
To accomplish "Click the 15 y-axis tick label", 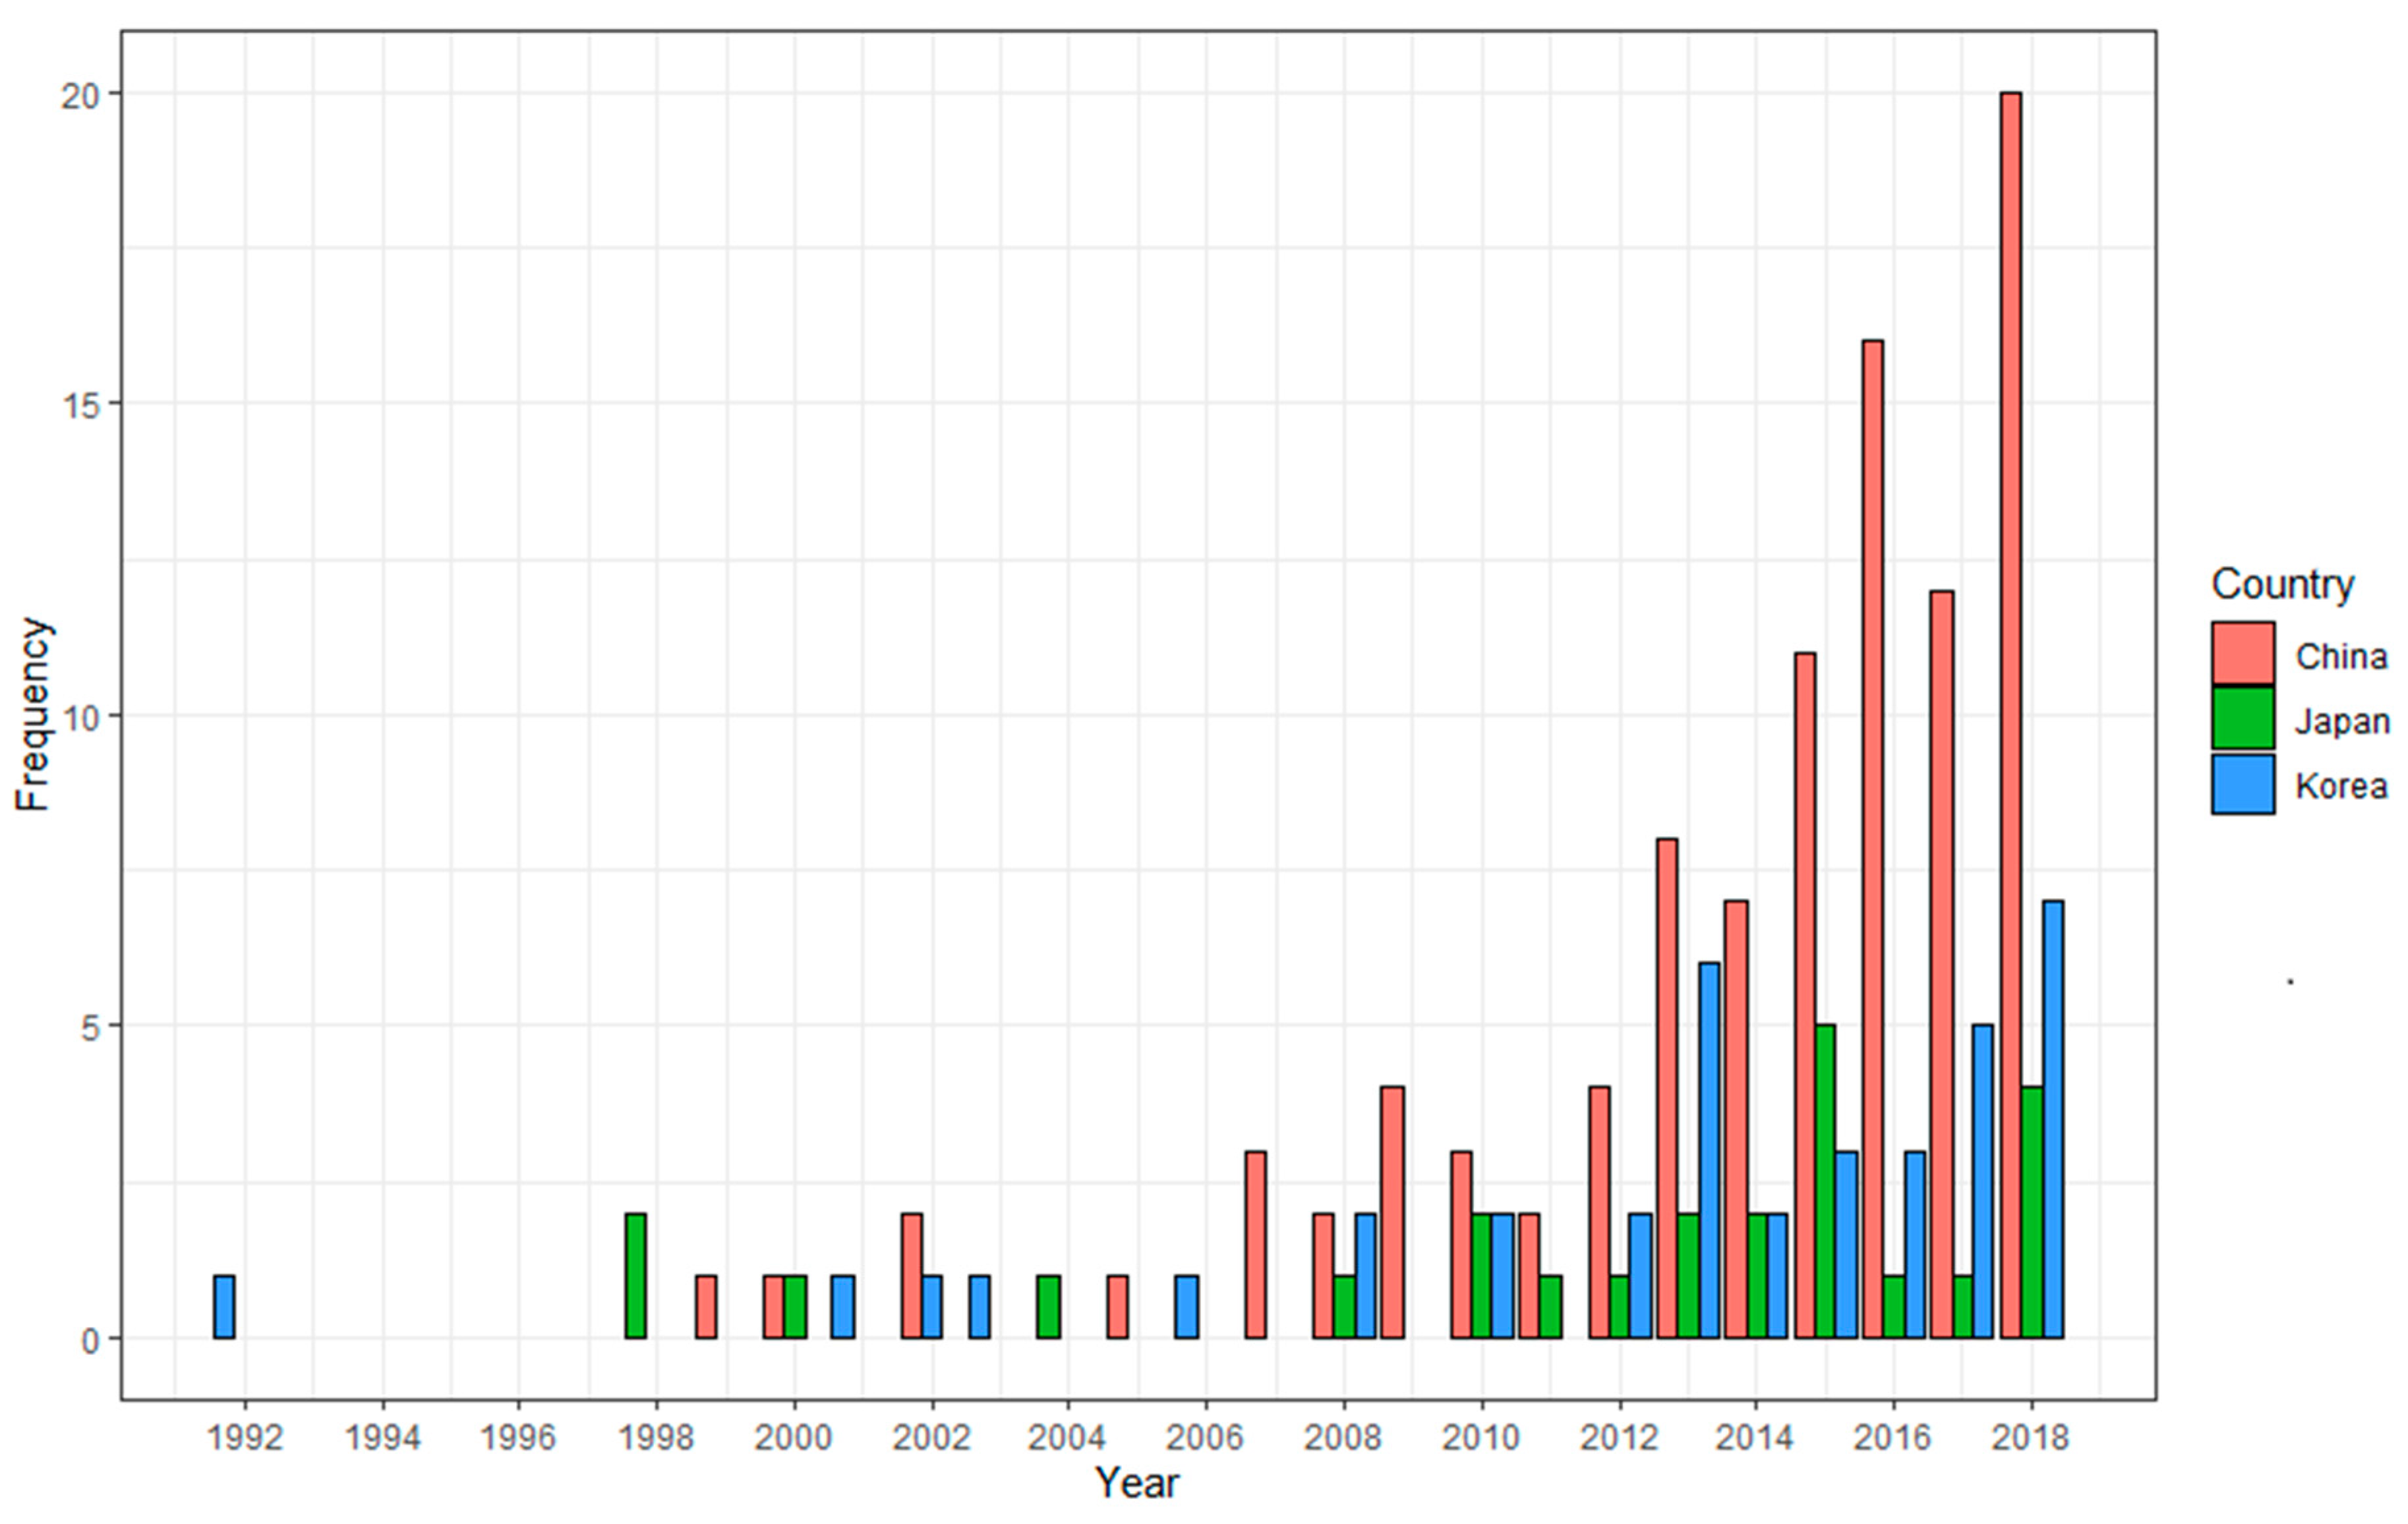I will coord(80,405).
